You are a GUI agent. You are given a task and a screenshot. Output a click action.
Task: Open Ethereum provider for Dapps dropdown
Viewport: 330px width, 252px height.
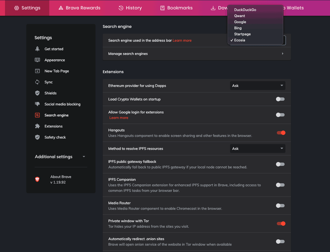click(257, 86)
